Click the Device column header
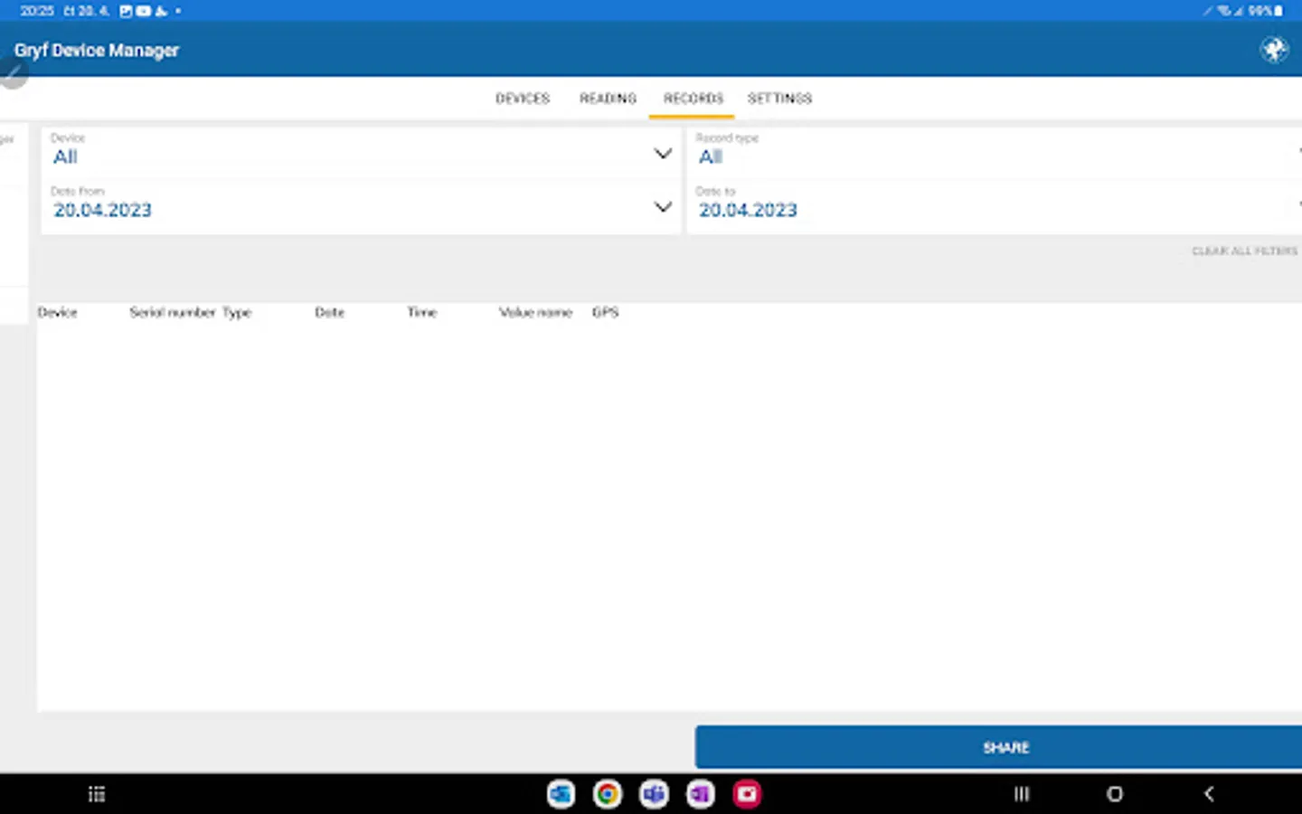 coord(57,312)
